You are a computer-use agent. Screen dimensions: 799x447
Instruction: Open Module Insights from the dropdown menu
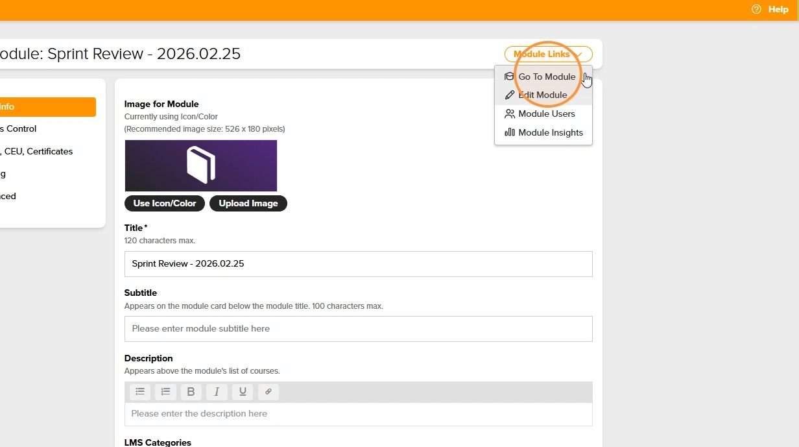[543, 133]
